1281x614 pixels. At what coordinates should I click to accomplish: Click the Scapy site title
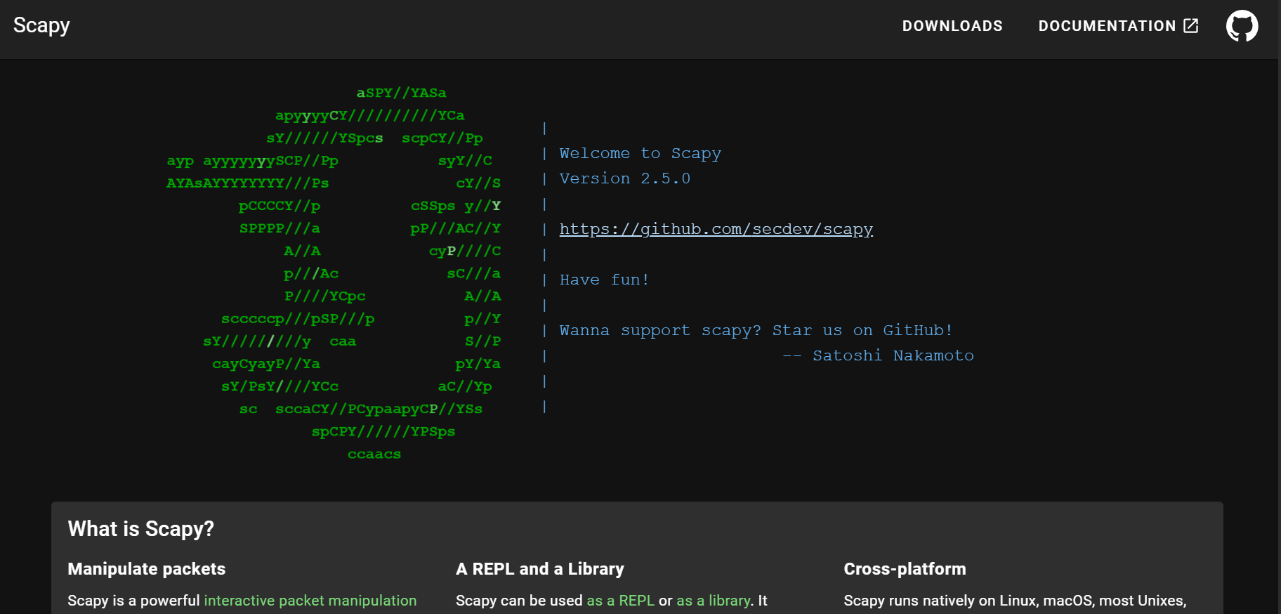[41, 25]
